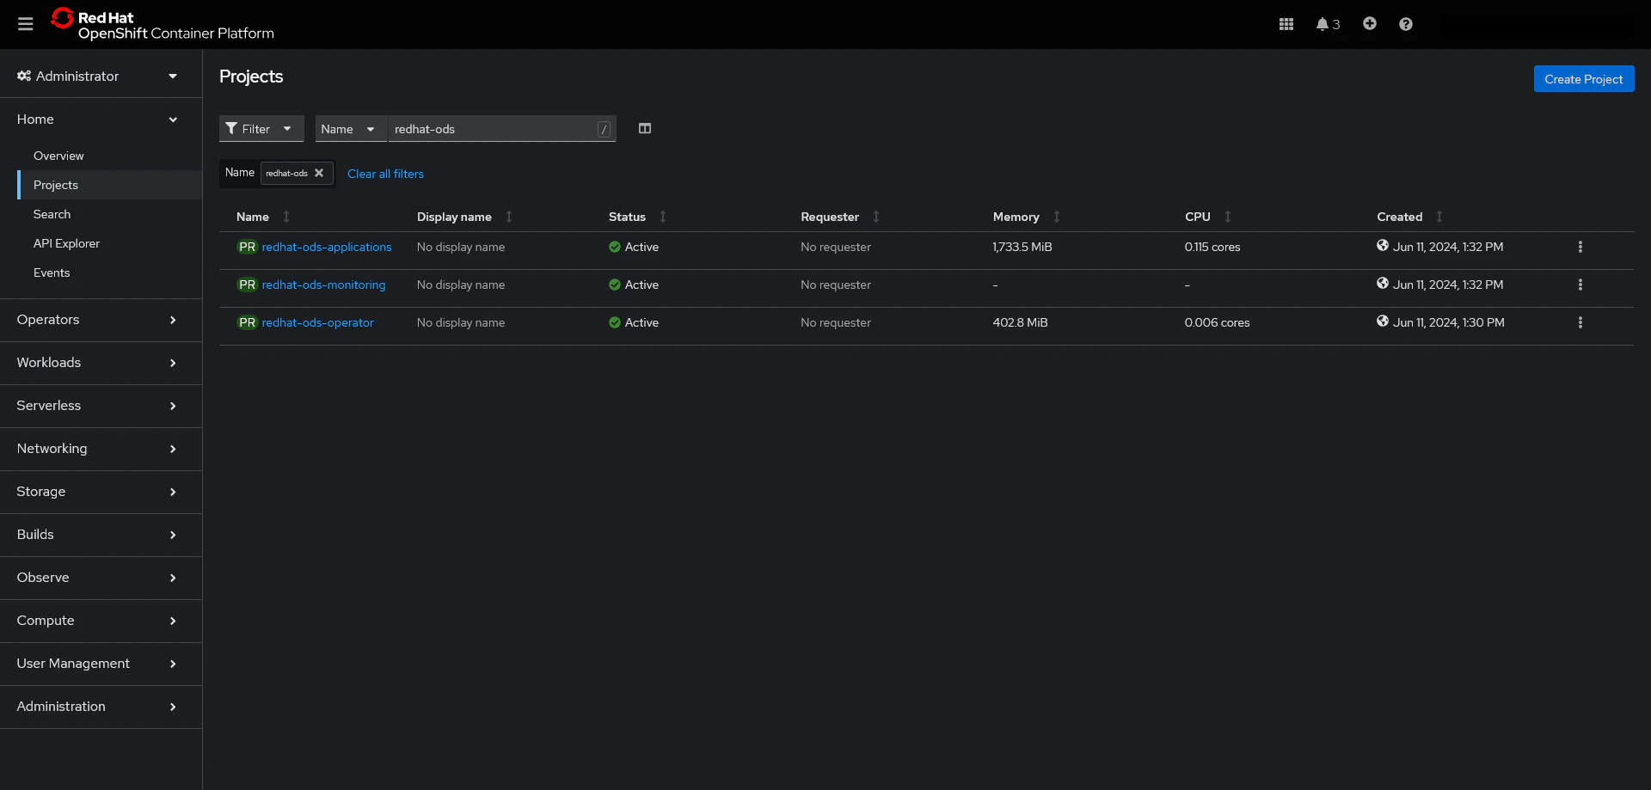Open kebab menu for redhat-ods-monitoring
The image size is (1651, 790).
click(x=1580, y=285)
